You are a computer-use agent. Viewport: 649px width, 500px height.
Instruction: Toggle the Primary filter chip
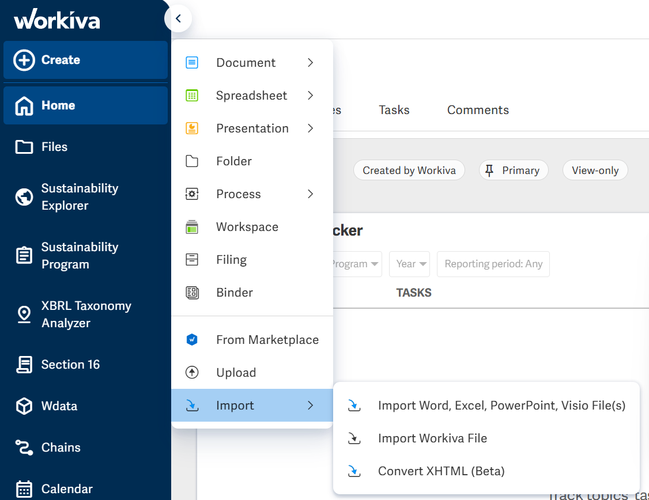[514, 171]
